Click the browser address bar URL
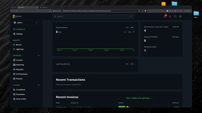The width and height of the screenshot is (202, 113). coord(87,11)
